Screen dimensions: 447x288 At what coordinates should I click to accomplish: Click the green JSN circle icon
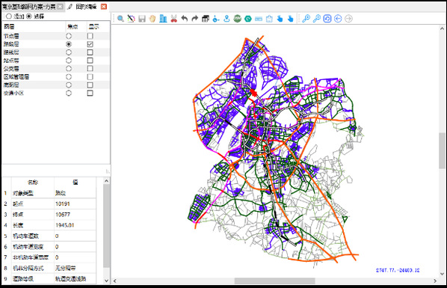237,19
